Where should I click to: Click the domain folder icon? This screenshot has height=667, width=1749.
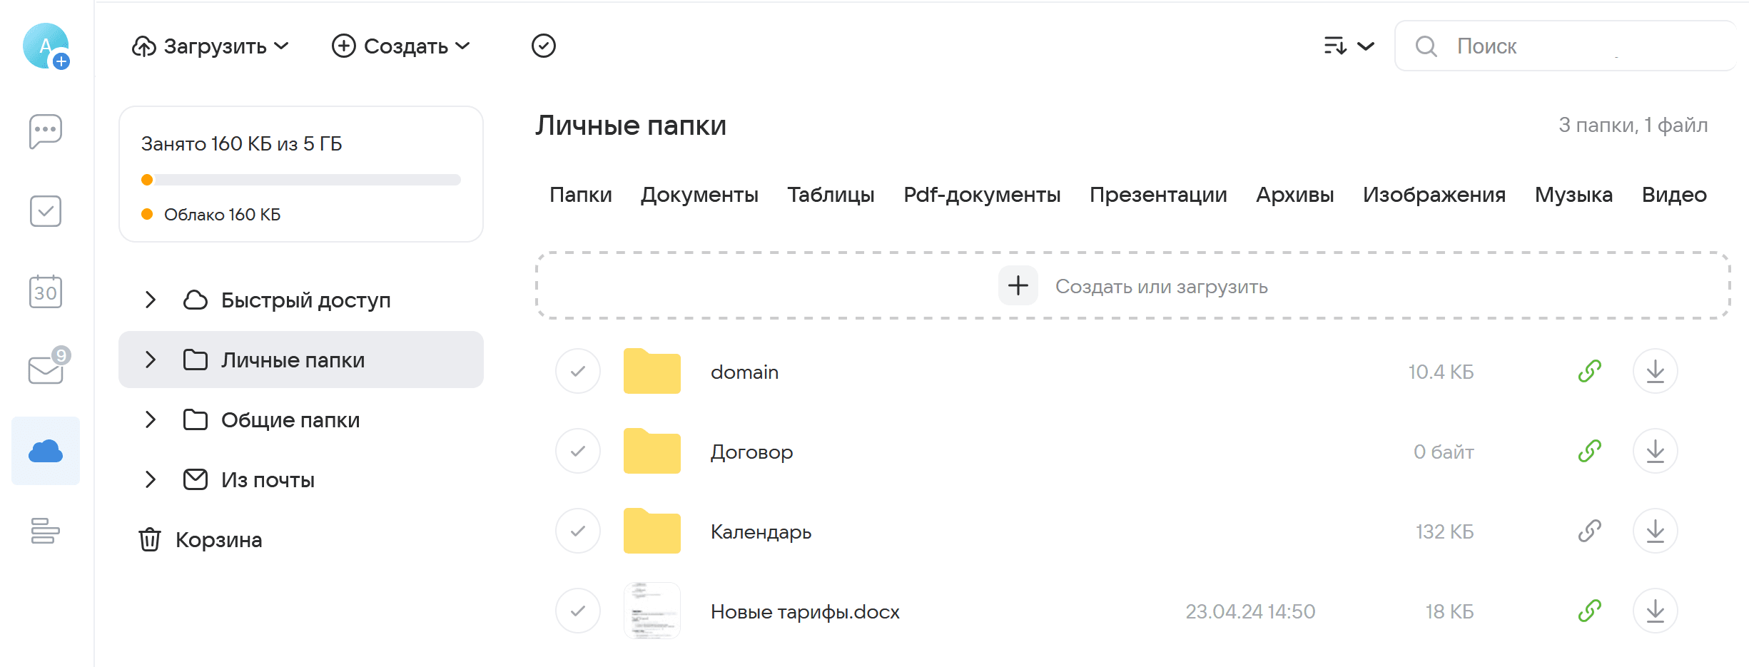(x=652, y=371)
